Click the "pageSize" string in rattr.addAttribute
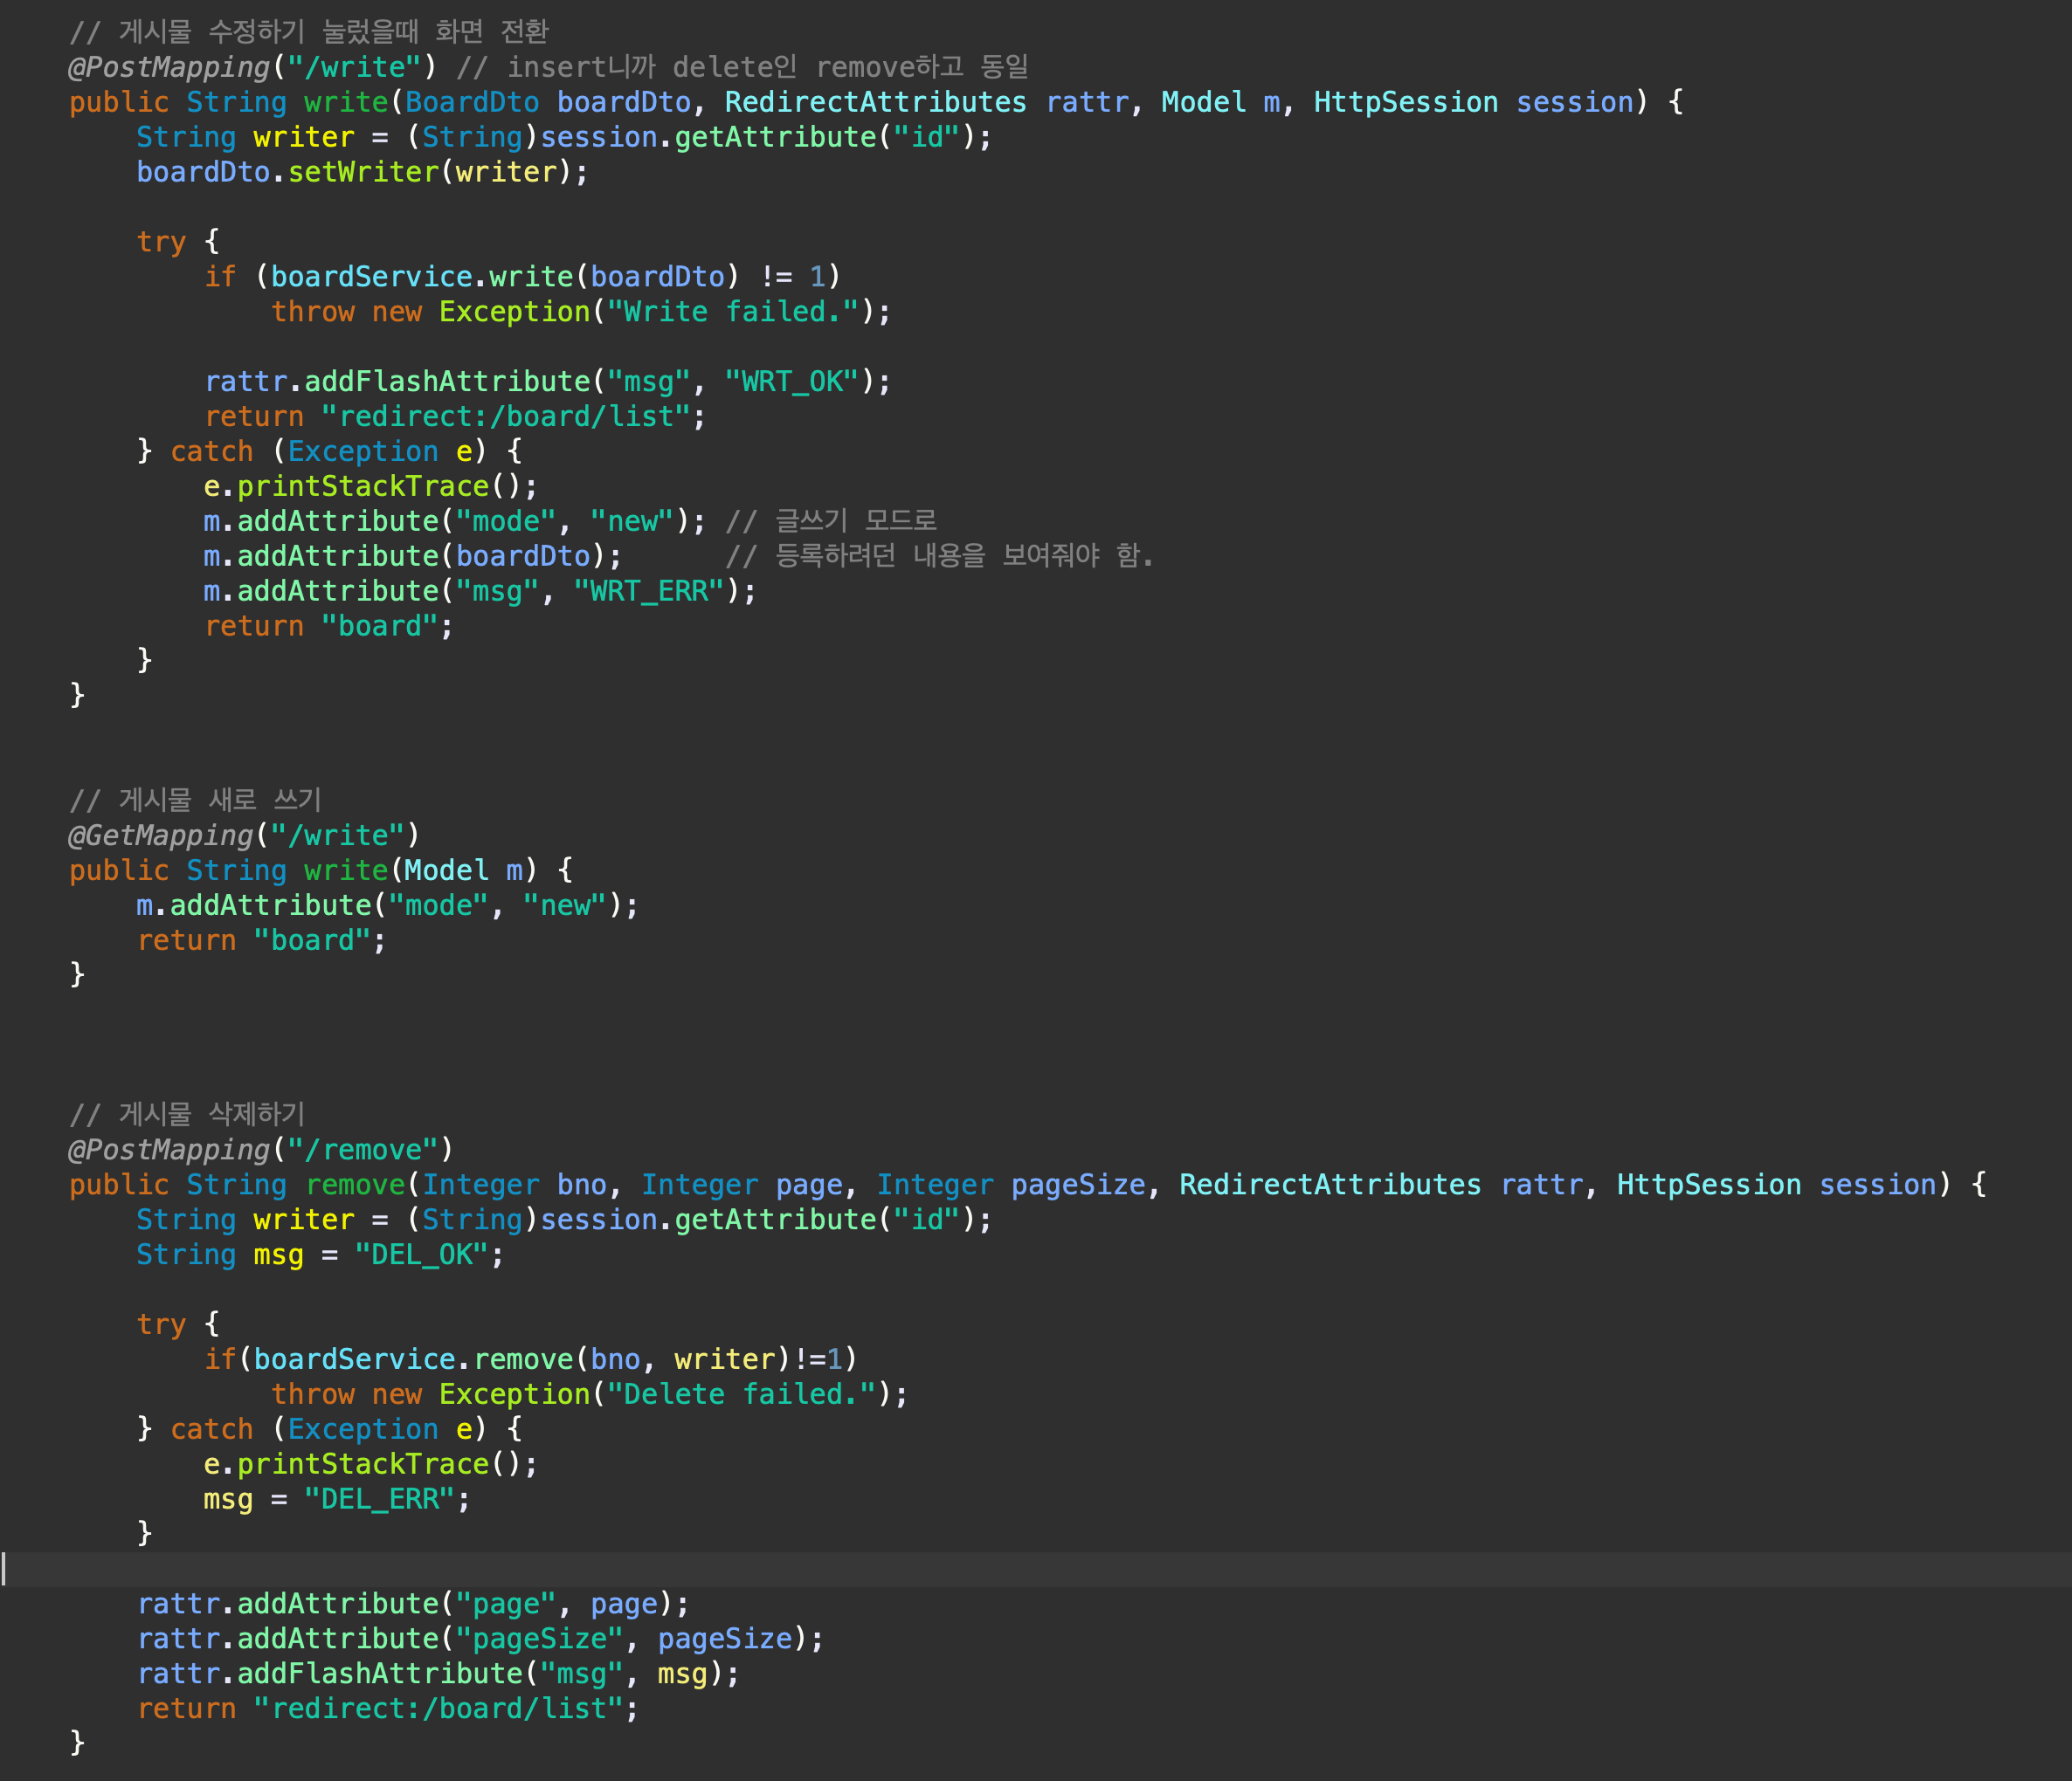This screenshot has width=2072, height=1781. [x=538, y=1639]
